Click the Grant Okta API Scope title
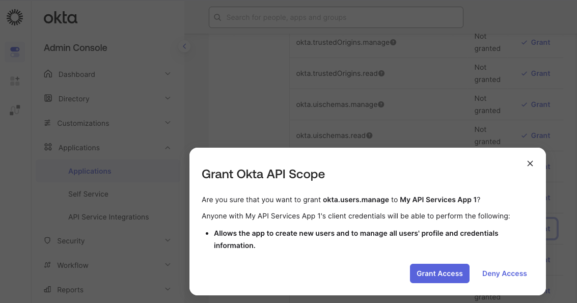This screenshot has width=577, height=303. [263, 174]
